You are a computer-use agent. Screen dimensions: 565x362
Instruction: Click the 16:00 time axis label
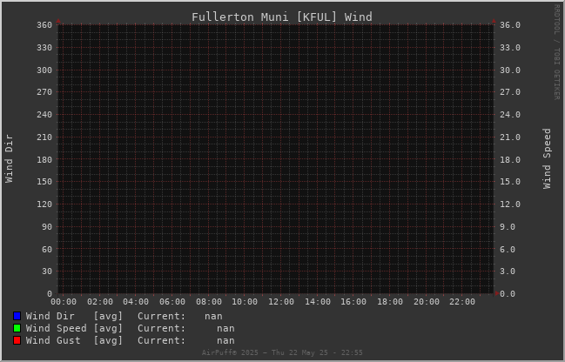353,301
